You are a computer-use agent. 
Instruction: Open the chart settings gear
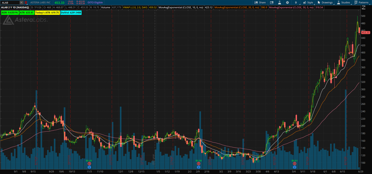point(287,2)
